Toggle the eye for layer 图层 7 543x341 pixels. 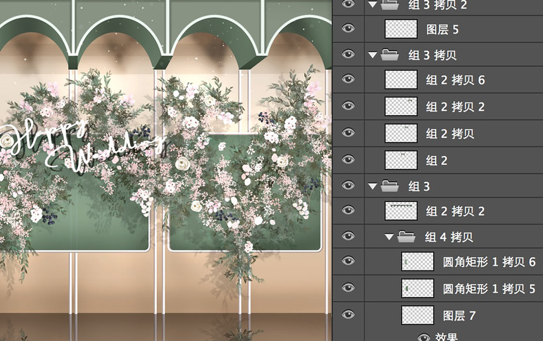click(348, 314)
